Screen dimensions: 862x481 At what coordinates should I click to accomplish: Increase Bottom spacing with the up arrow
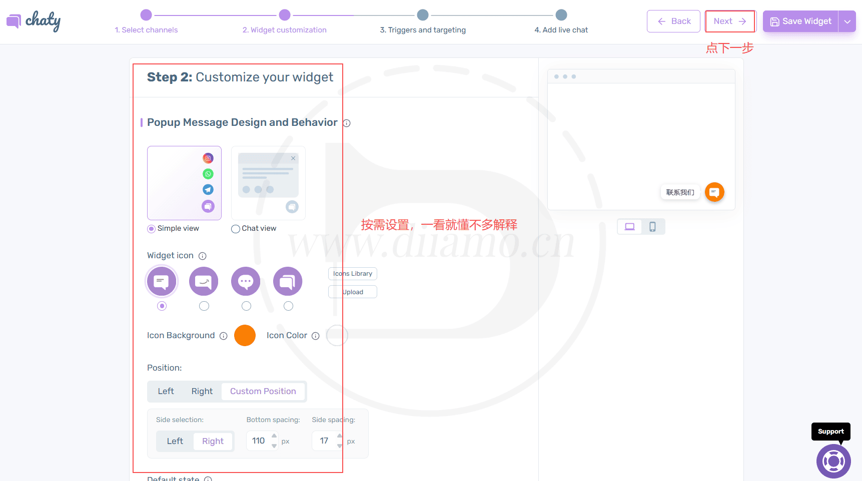tap(274, 436)
